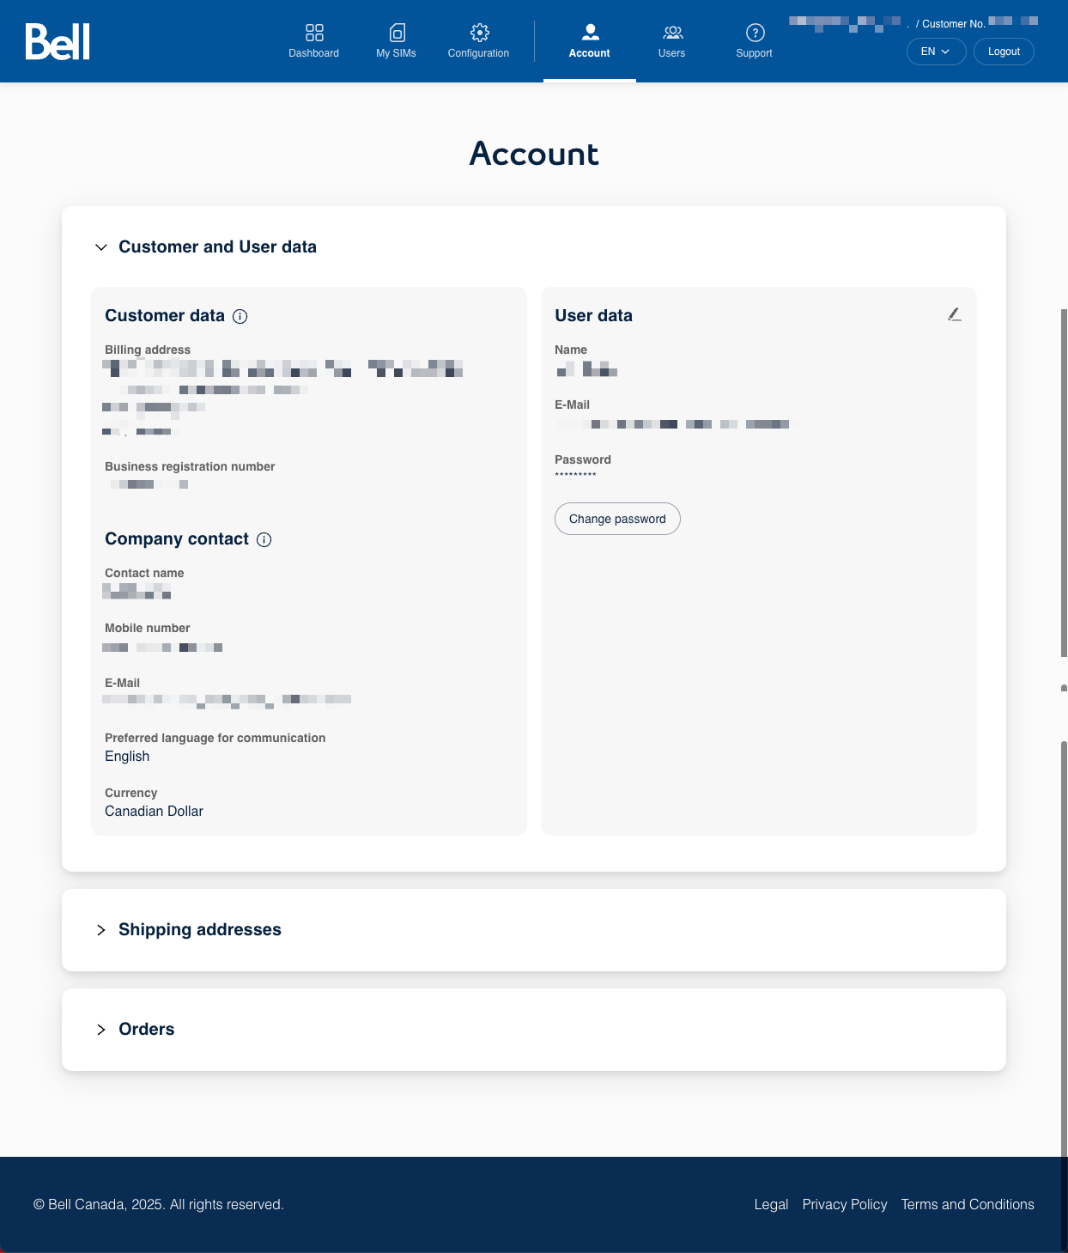Open My SIMs via SIM card icon
The image size is (1068, 1253).
[x=397, y=33]
